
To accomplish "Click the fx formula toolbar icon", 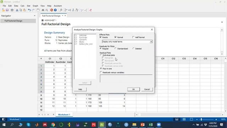I will click(61, 10).
